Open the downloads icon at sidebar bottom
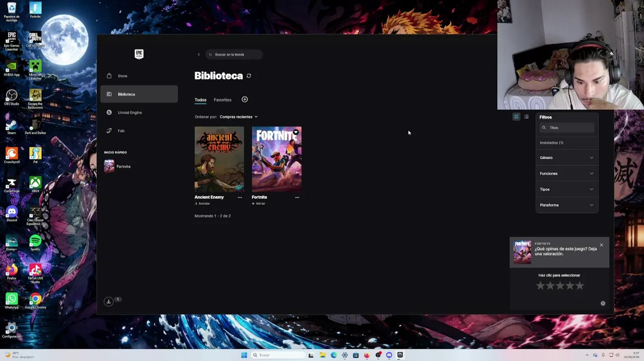Image resolution: width=644 pixels, height=361 pixels. (108, 301)
